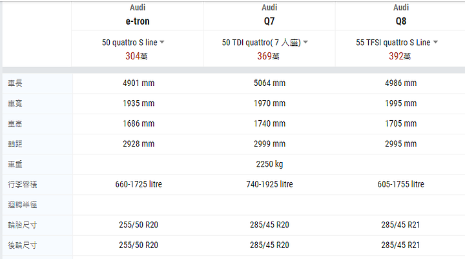The width and height of the screenshot is (465, 259).
Task: Click Q8 285/45 R21 in 後輪尺寸 row
Action: point(400,245)
